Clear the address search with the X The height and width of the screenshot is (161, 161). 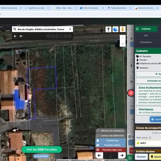[70, 29]
